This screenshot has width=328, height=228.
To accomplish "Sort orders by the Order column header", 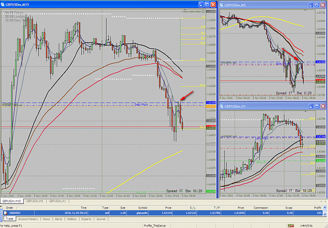I will [18, 208].
